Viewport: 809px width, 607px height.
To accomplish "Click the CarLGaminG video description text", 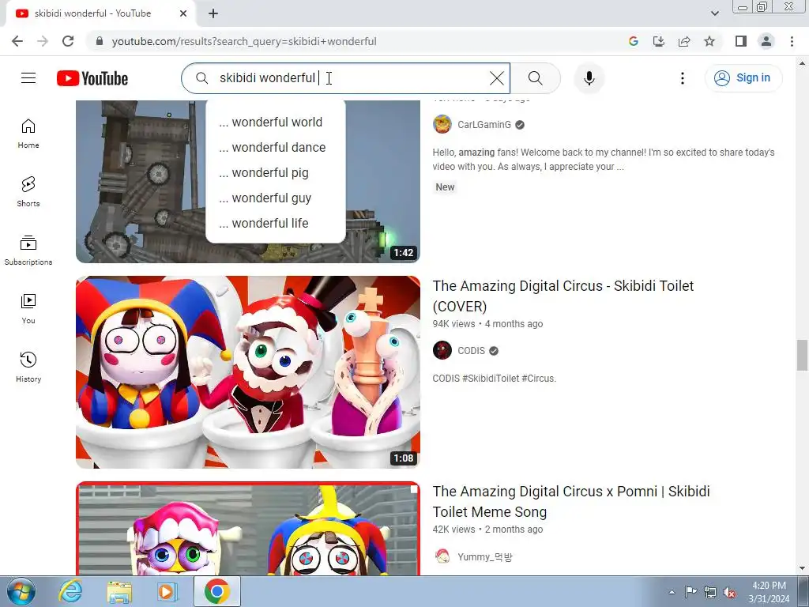I will (603, 160).
